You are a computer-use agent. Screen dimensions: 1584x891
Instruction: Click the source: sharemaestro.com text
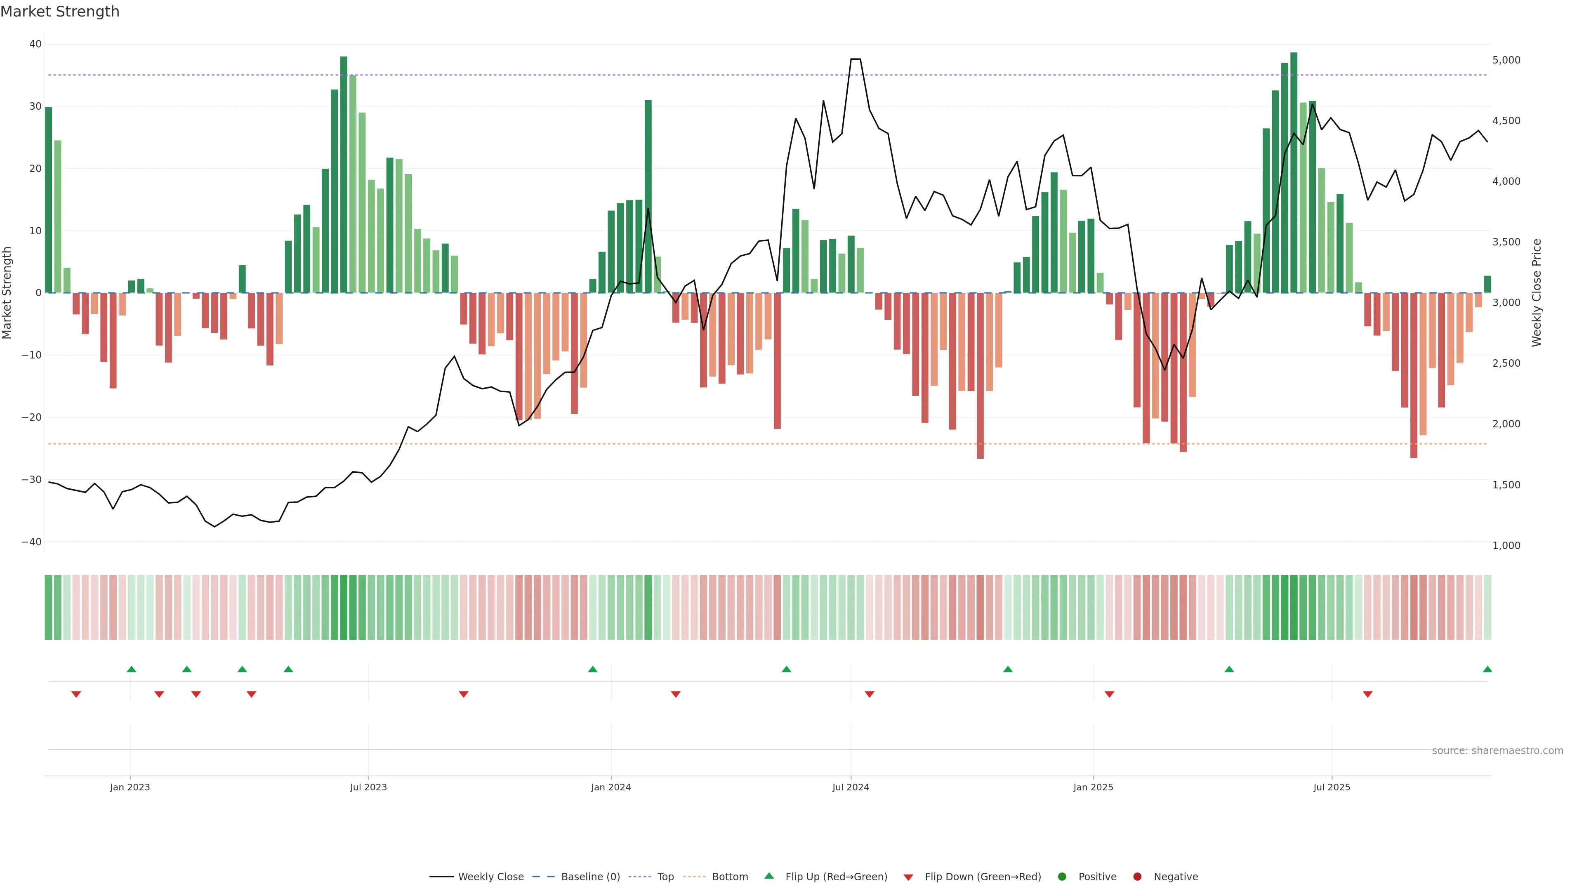pyautogui.click(x=1497, y=751)
